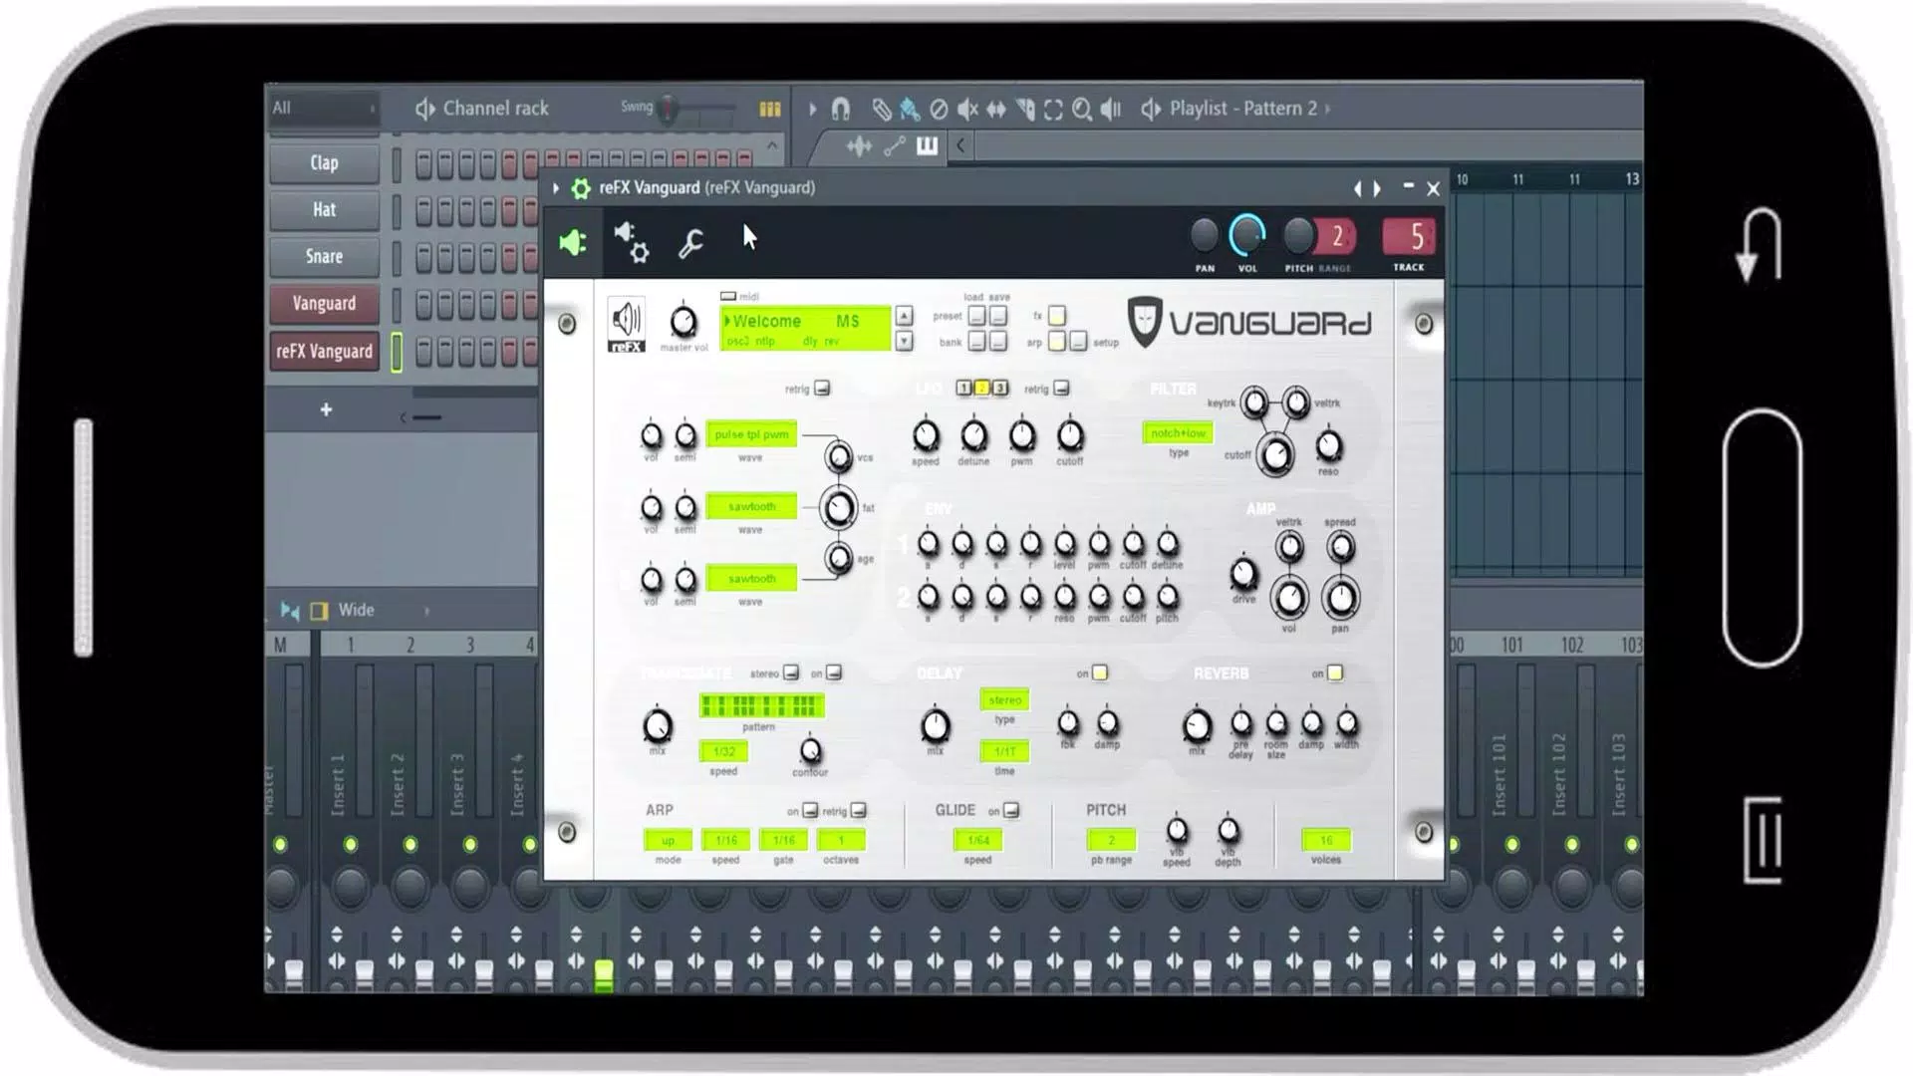The image size is (1913, 1076).
Task: Click the sawtooth wave selector OSC2
Action: 750,506
